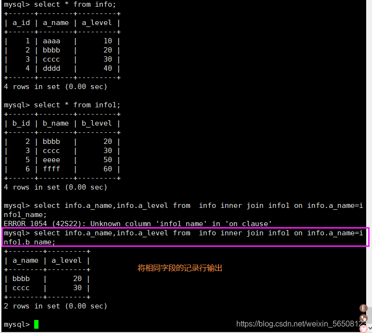
Task: Click level value 40 in the dddd row
Action: (x=108, y=68)
